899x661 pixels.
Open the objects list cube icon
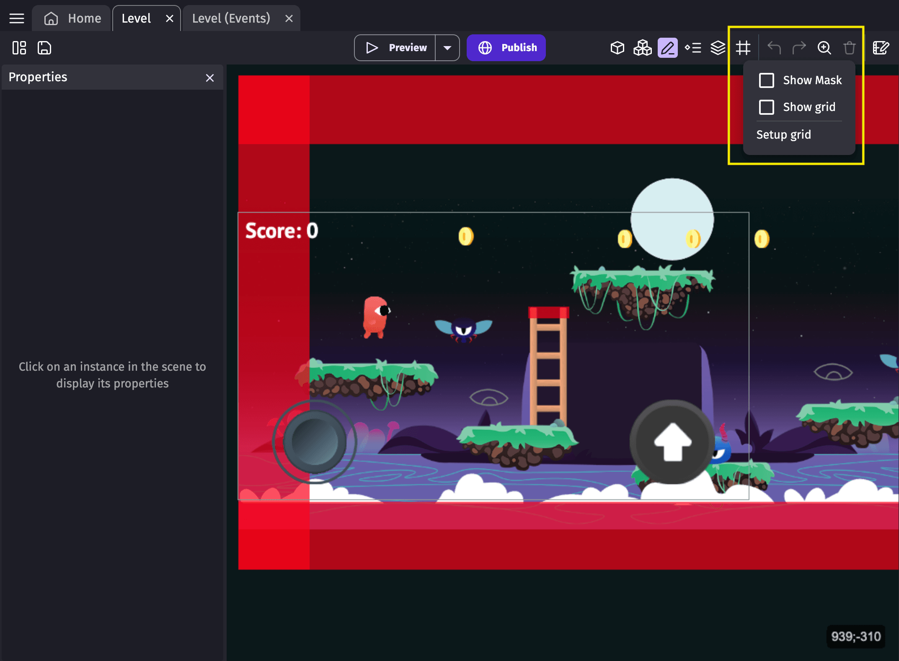[x=617, y=48]
